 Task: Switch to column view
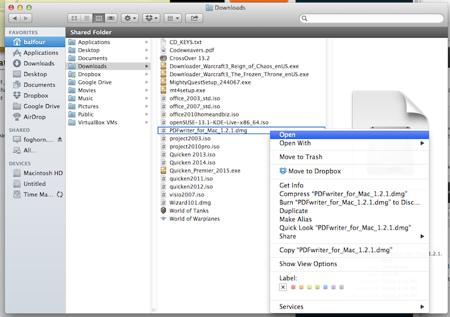coord(98,18)
